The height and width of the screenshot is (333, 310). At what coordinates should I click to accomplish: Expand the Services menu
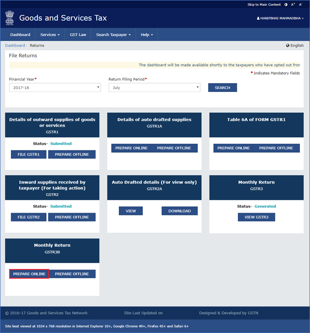tap(50, 34)
